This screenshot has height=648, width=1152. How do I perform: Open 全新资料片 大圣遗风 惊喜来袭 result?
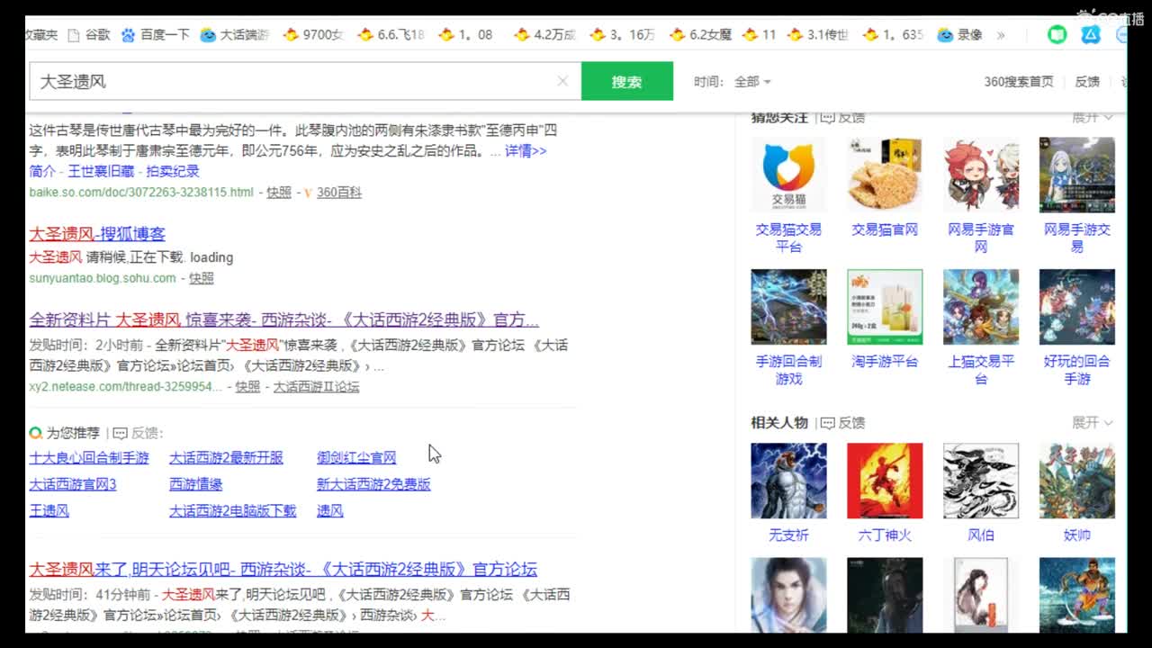284,319
